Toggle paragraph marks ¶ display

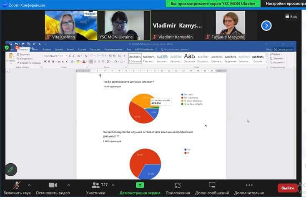coord(125,56)
